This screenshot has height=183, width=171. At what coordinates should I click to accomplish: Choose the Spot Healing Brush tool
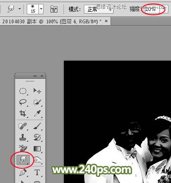point(23,126)
